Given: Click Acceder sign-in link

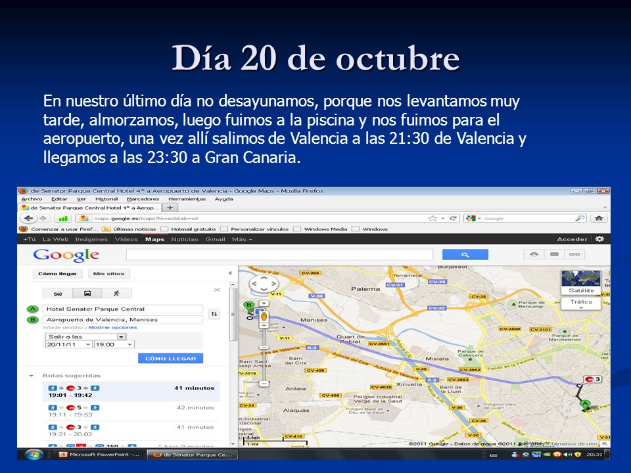Looking at the screenshot, I should click(572, 239).
